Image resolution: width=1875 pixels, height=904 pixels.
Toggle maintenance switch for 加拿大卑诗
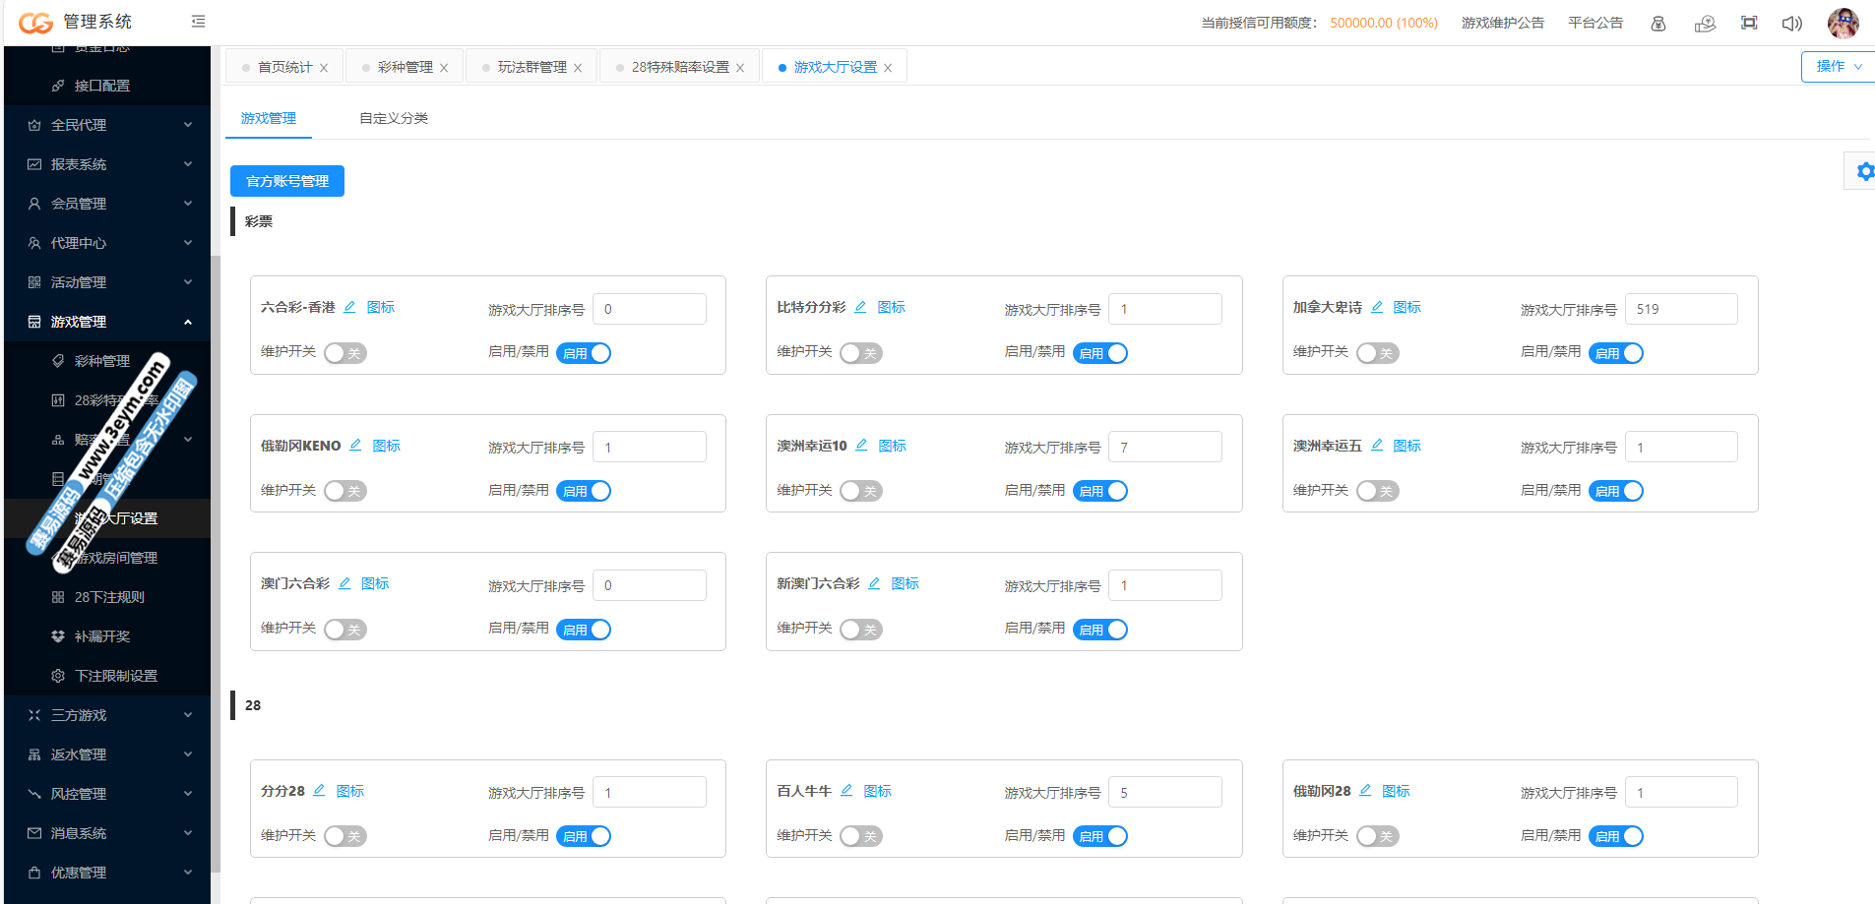pos(1377,353)
